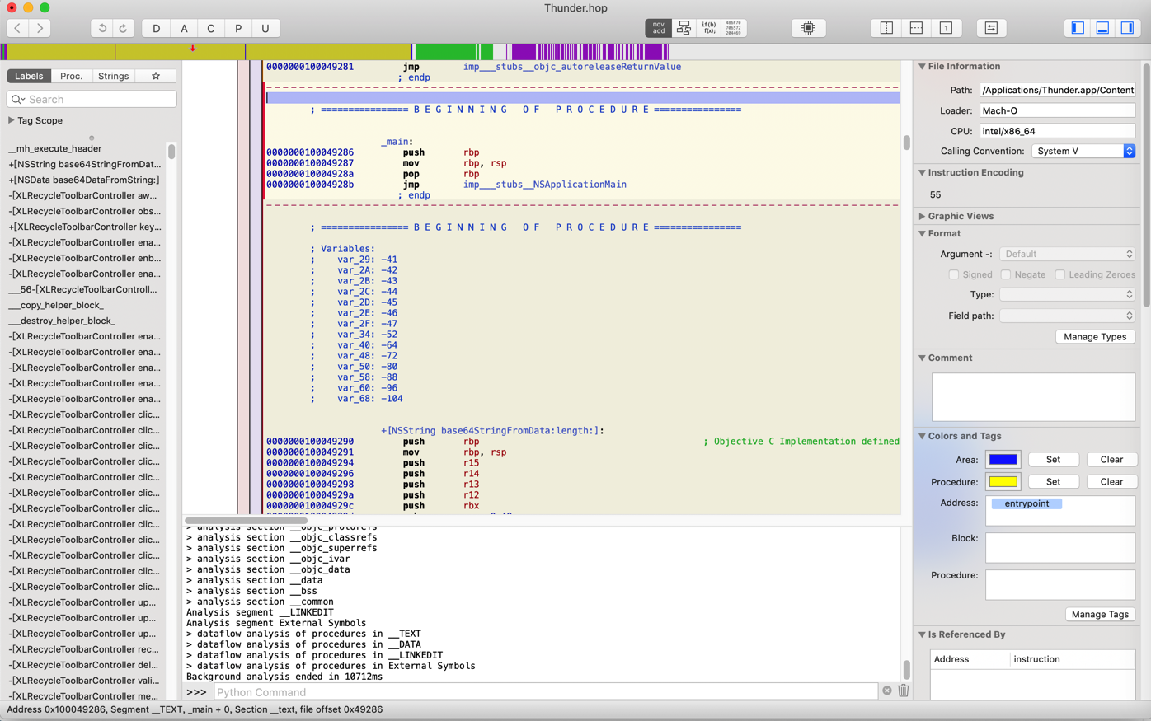Select the single view layout icon
The height and width of the screenshot is (721, 1151).
point(946,28)
